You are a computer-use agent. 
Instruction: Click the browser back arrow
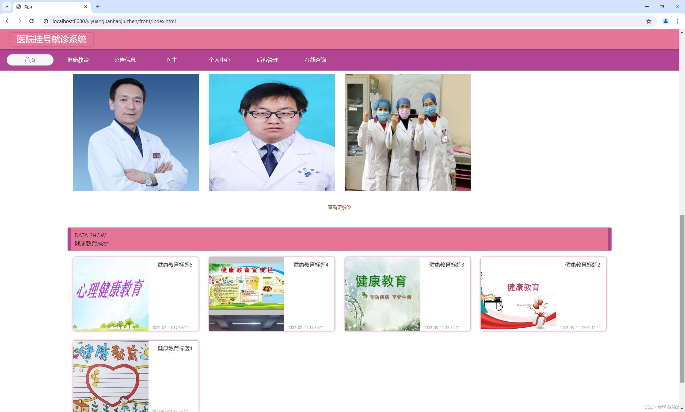(7, 21)
